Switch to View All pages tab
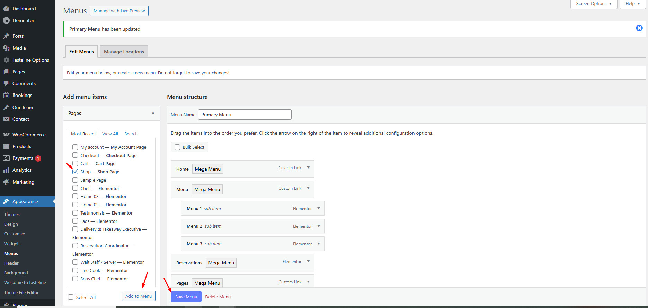This screenshot has width=648, height=308. [110, 134]
